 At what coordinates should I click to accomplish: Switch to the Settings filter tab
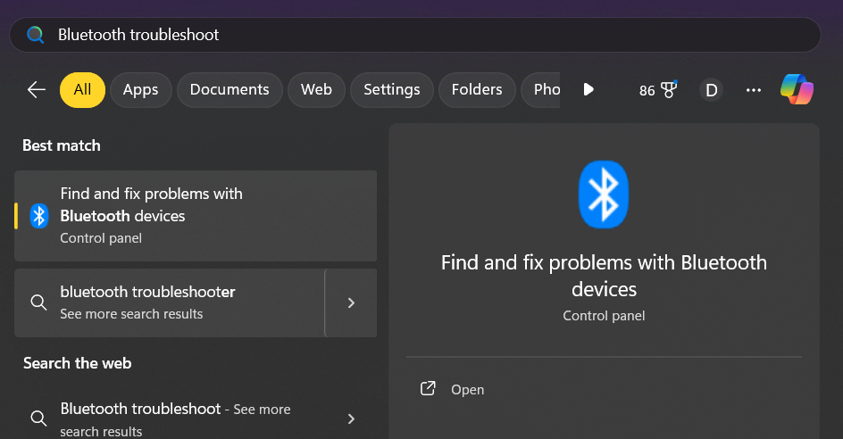tap(391, 90)
